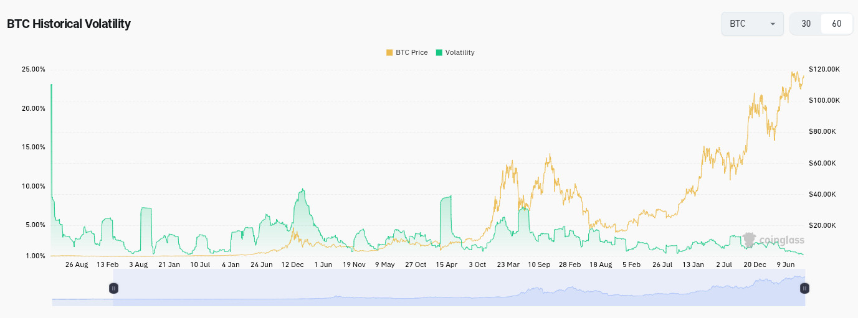This screenshot has height=318, width=858.
Task: Click the BTC Historical Volatility title
Action: click(69, 24)
